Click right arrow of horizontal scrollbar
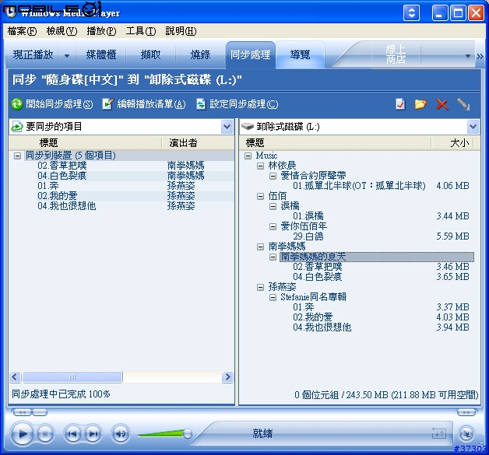The image size is (489, 455). [227, 376]
